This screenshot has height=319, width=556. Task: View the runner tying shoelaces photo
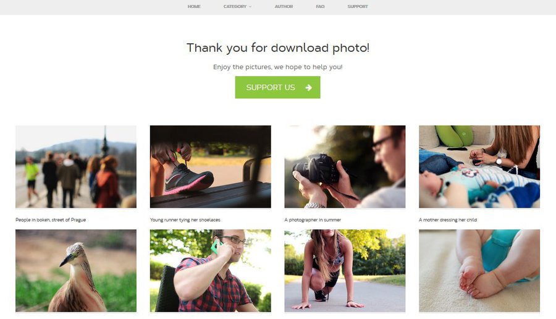pos(210,166)
